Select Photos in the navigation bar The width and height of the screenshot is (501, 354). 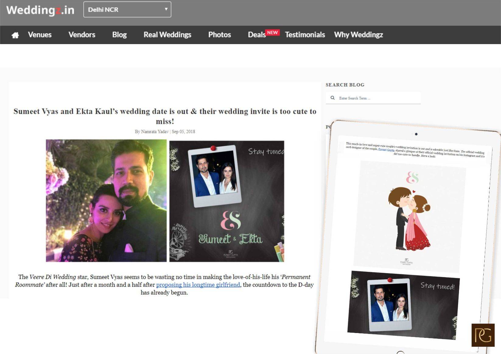[x=219, y=35]
